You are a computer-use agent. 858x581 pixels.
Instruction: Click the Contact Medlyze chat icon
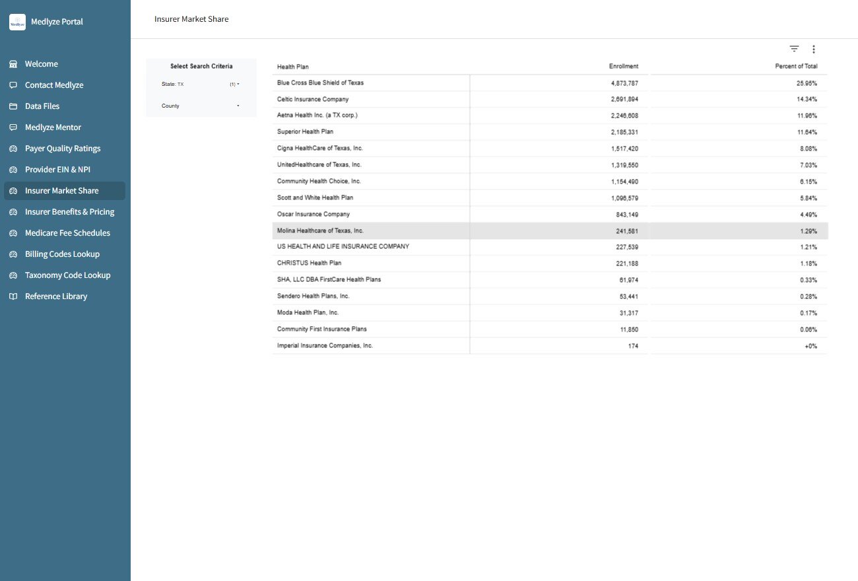point(13,85)
